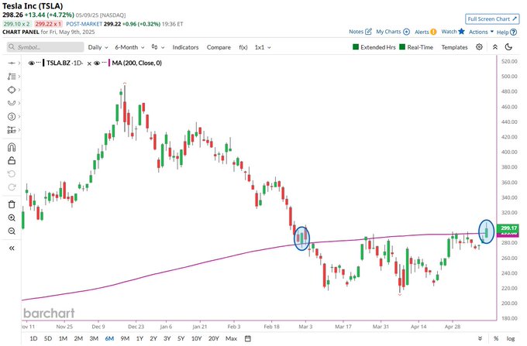Toggle Real-Time checkbox
Viewport: 527px width, 346px height.
[402, 47]
